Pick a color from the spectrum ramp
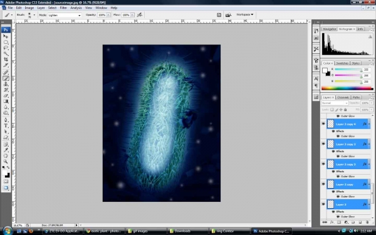The image size is (376, 235). [x=347, y=88]
